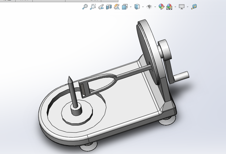This screenshot has height=154, width=226.
Task: Expand the Display Style dropdown arrow
Action: [x=143, y=7]
